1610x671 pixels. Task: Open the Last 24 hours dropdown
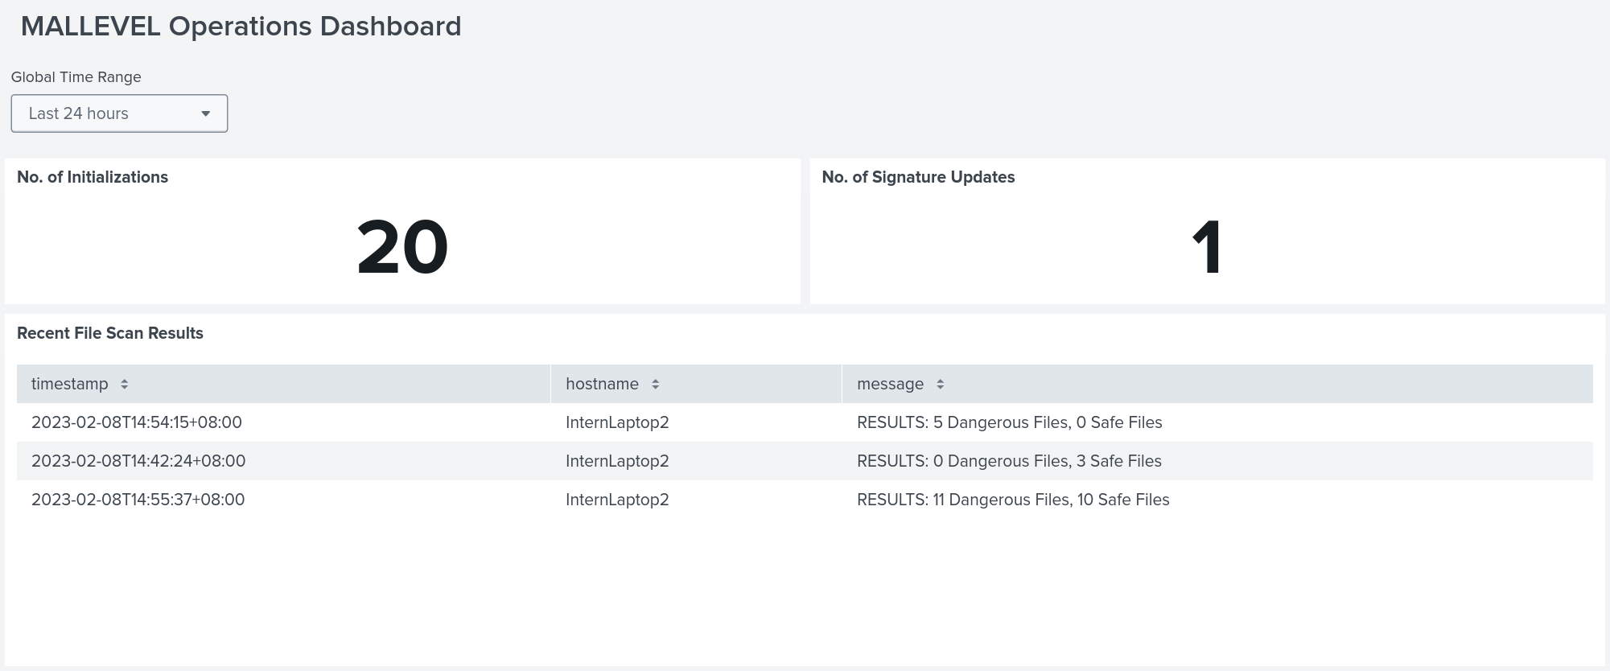tap(119, 113)
